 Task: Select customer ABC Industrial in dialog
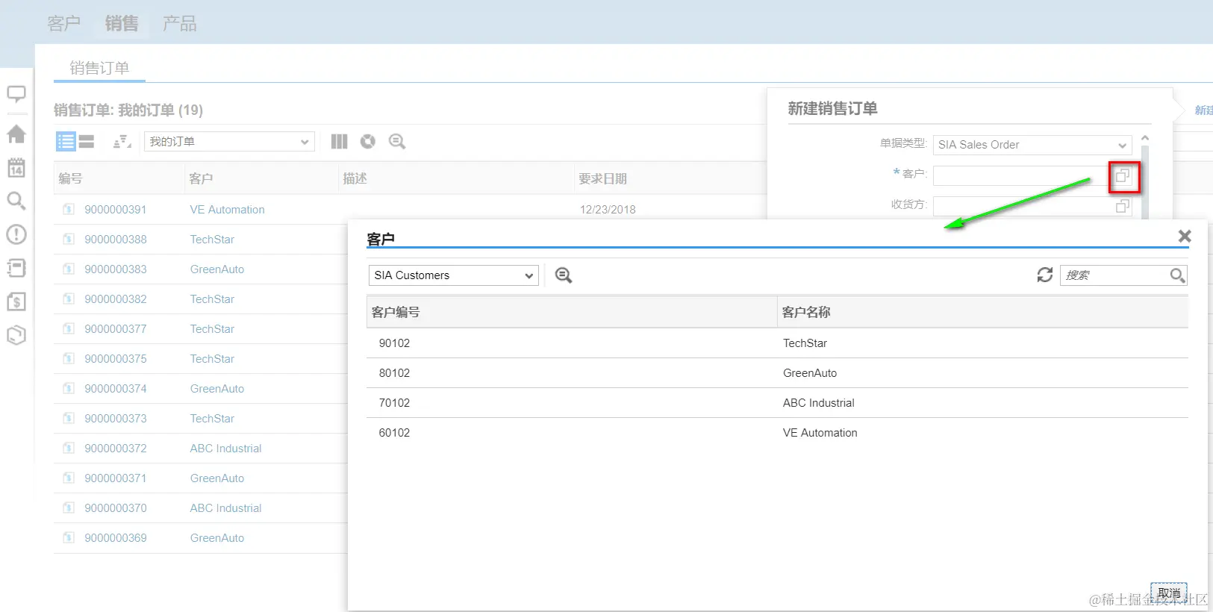(777, 403)
